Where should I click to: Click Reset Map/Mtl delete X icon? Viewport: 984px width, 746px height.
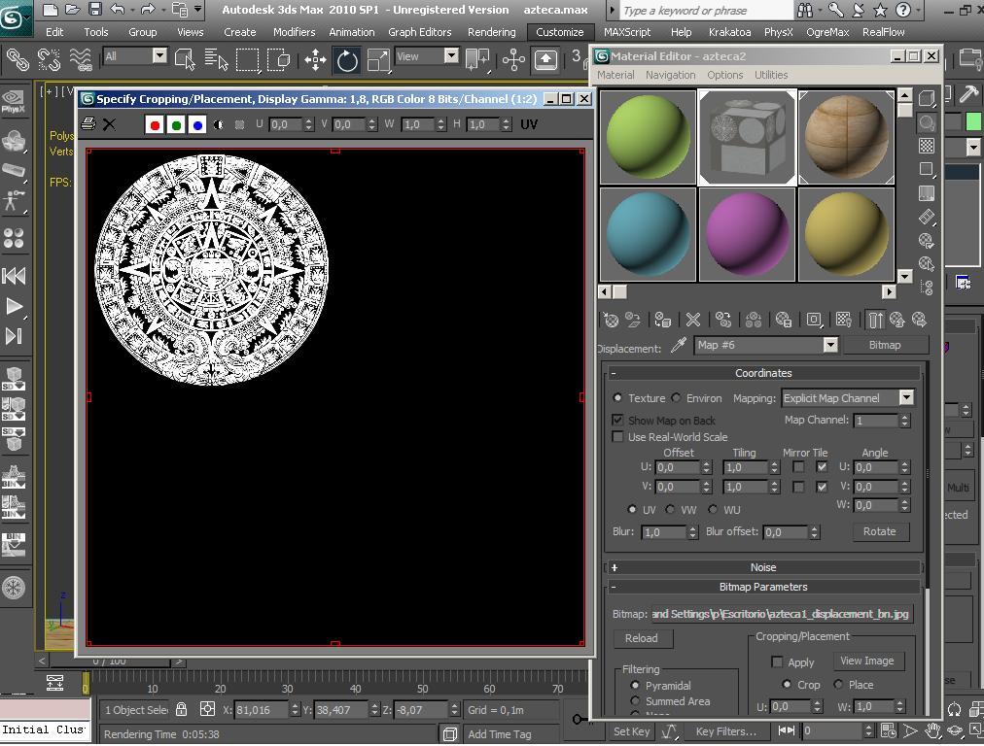coord(693,321)
